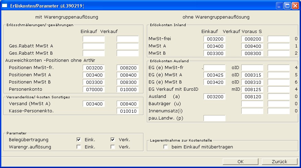Screen dimensions: 301x168
Task: Check Warengr.auflösung Verk. checkbox
Action: tap(113, 147)
